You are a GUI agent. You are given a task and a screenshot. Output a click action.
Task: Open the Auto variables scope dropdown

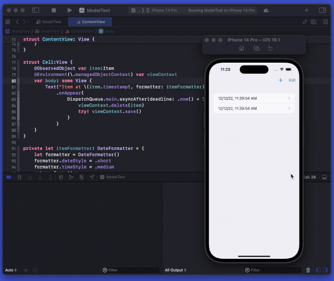click(11, 270)
